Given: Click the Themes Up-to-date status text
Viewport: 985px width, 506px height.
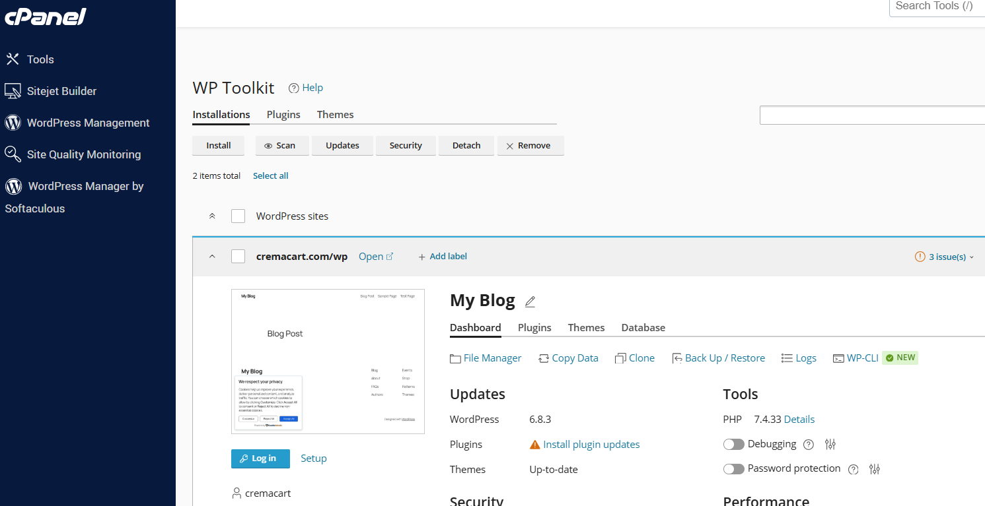Looking at the screenshot, I should click(554, 470).
